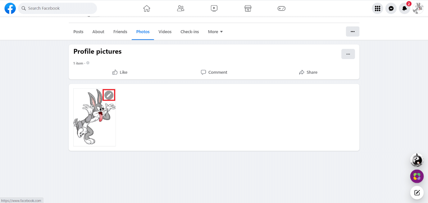Screen dimensions: 428x203
Task: Open the album three-dot options button
Action: tap(348, 54)
